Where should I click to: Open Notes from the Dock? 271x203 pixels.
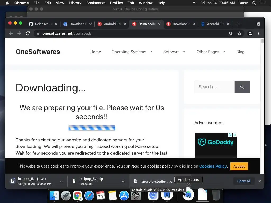pyautogui.click(x=112, y=196)
